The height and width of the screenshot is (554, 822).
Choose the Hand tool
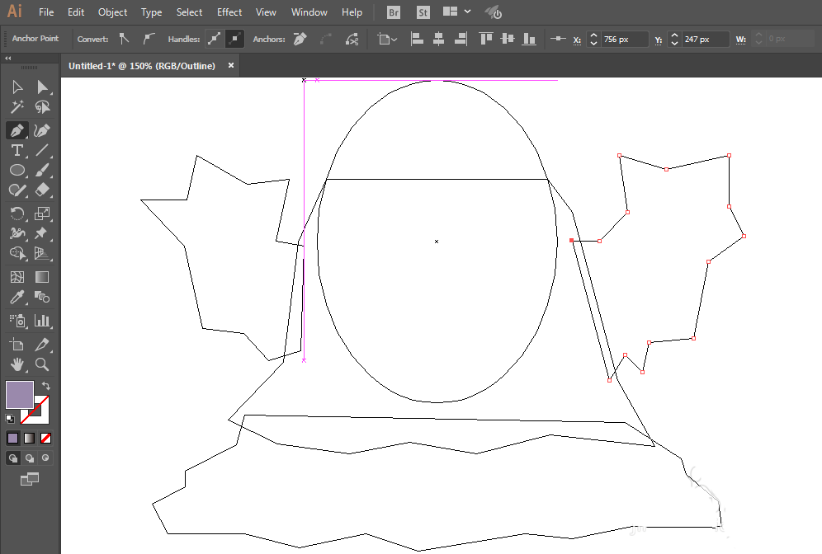point(17,364)
